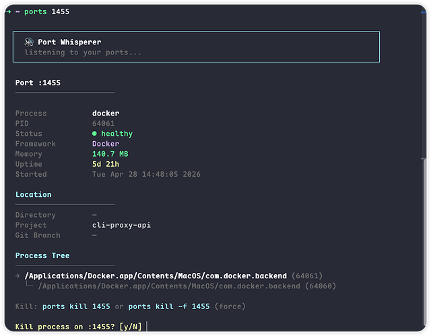
Task: Click 'listening to your ports...' subtitle
Action: pyautogui.click(x=83, y=52)
